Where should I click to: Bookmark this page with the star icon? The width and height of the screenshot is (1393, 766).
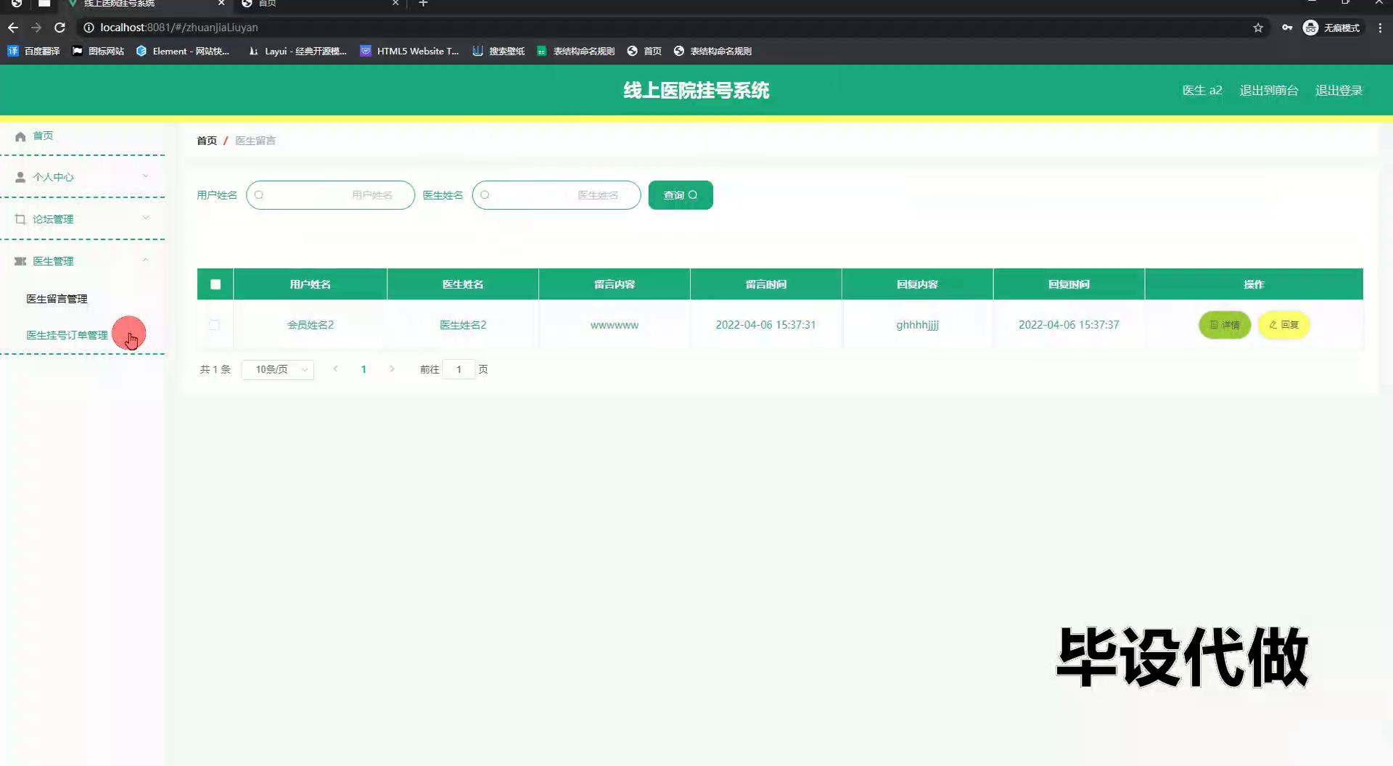tap(1258, 28)
